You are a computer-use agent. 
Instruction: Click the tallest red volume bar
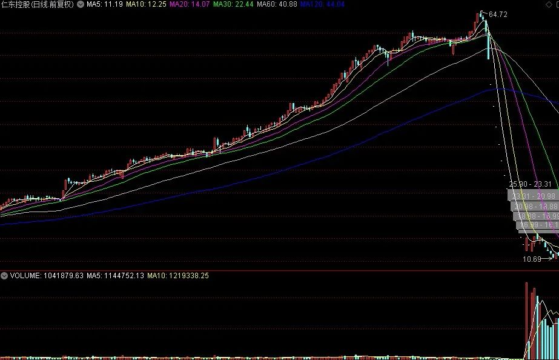pos(526,321)
